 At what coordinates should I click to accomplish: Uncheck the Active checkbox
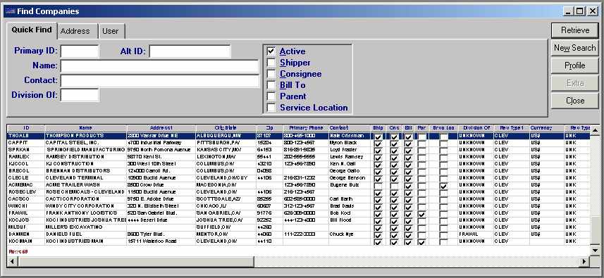point(271,51)
